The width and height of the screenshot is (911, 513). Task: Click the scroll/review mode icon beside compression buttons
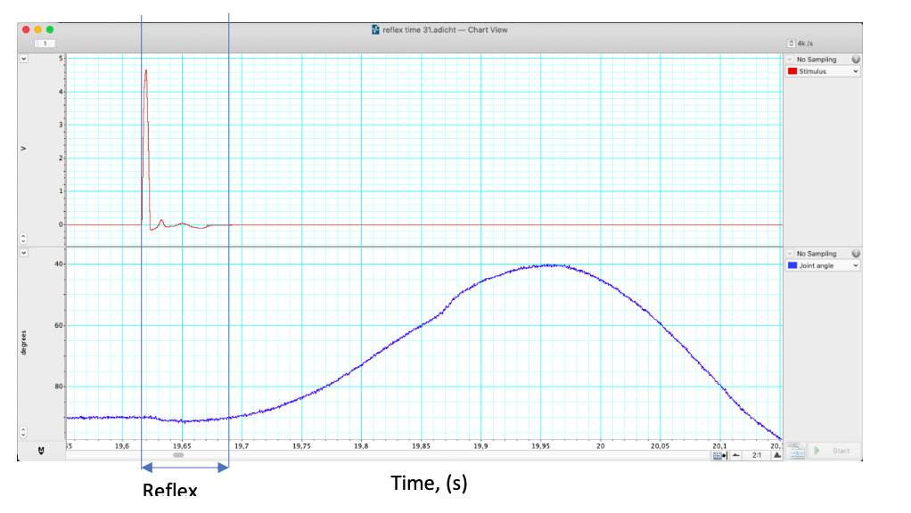coord(720,455)
